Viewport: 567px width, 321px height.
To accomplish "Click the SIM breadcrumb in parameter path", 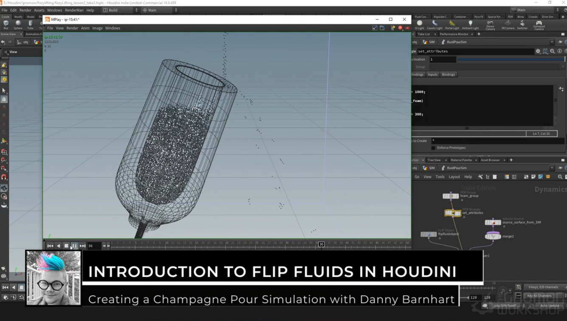I will pos(432,42).
